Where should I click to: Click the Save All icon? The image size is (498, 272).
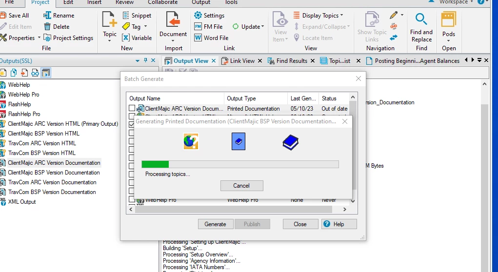click(3, 15)
